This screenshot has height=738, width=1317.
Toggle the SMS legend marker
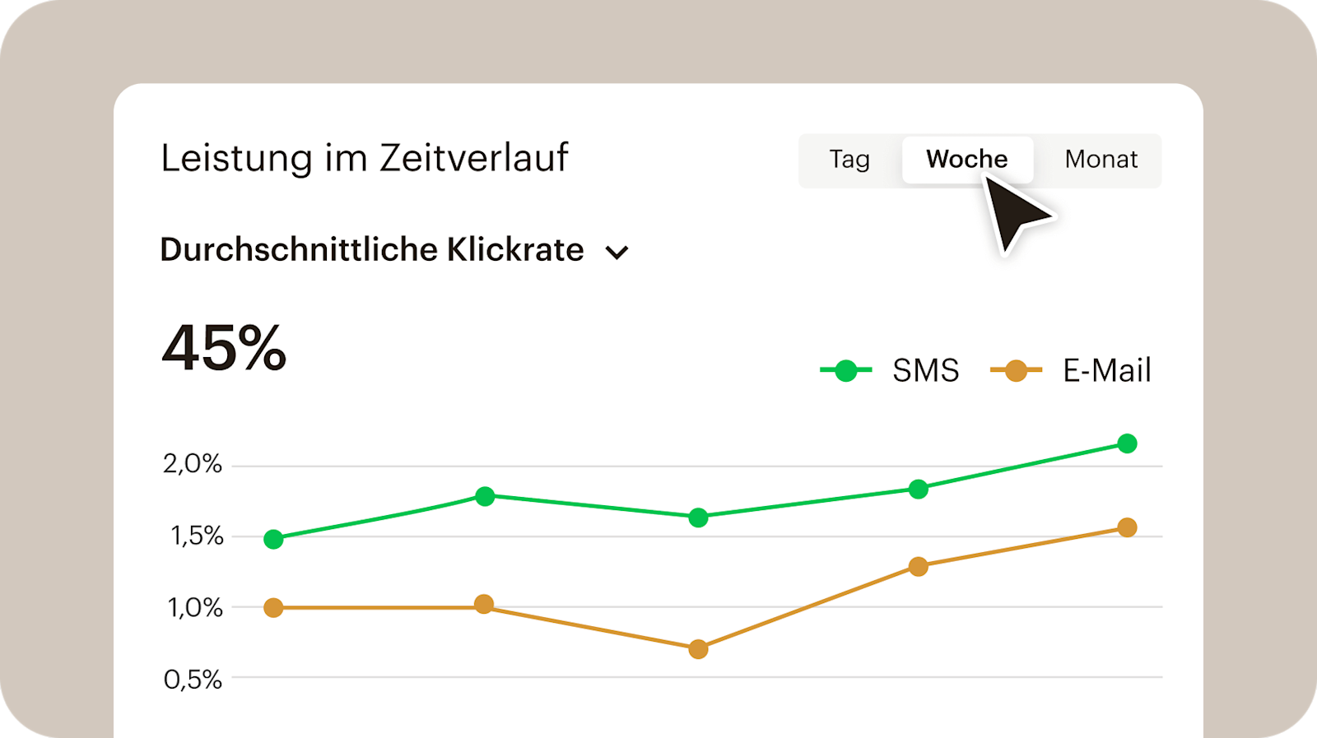tap(846, 371)
